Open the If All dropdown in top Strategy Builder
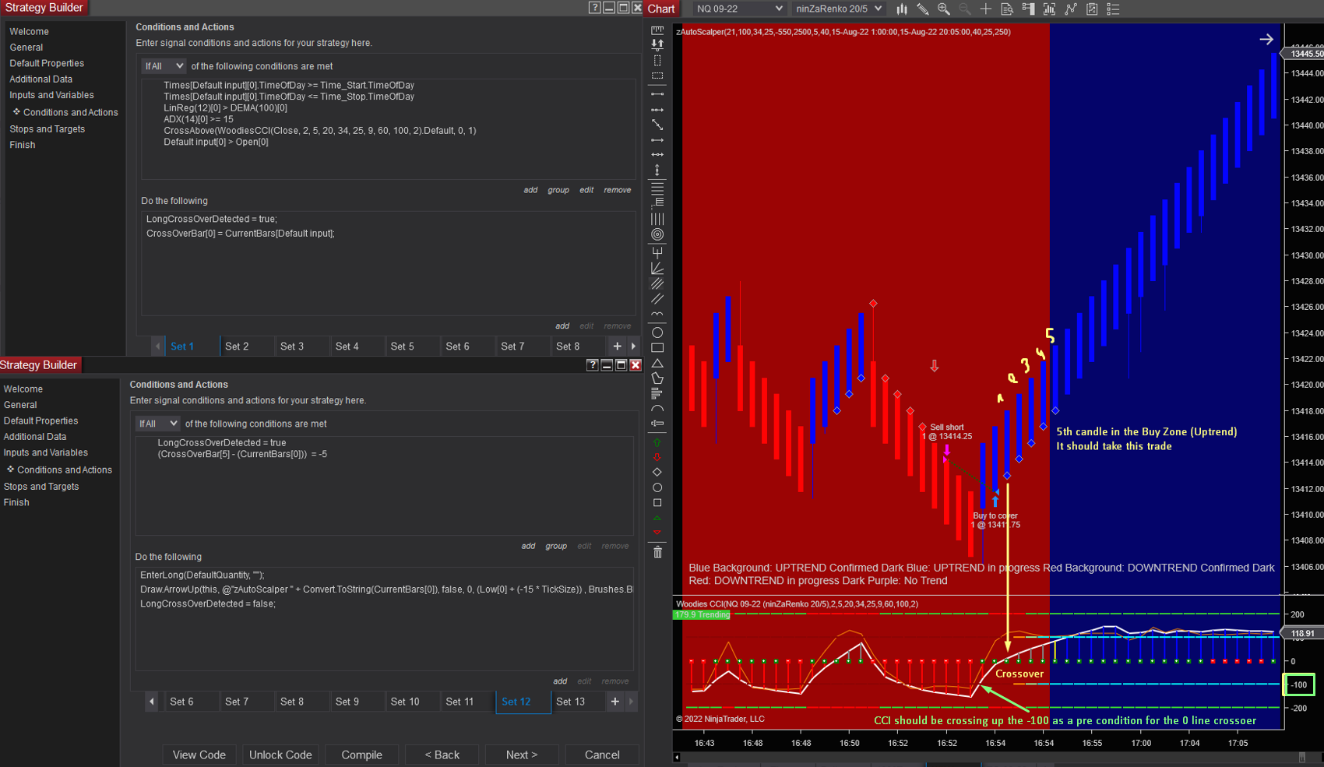Image resolution: width=1324 pixels, height=767 pixels. tap(164, 66)
